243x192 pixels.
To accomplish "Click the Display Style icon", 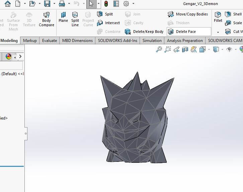I will (216, 49).
